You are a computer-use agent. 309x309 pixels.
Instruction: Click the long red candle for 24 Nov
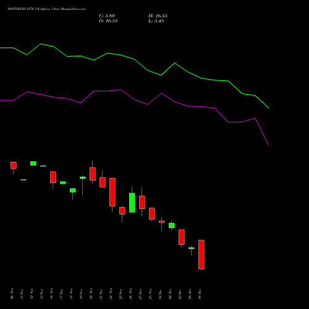(x=112, y=192)
